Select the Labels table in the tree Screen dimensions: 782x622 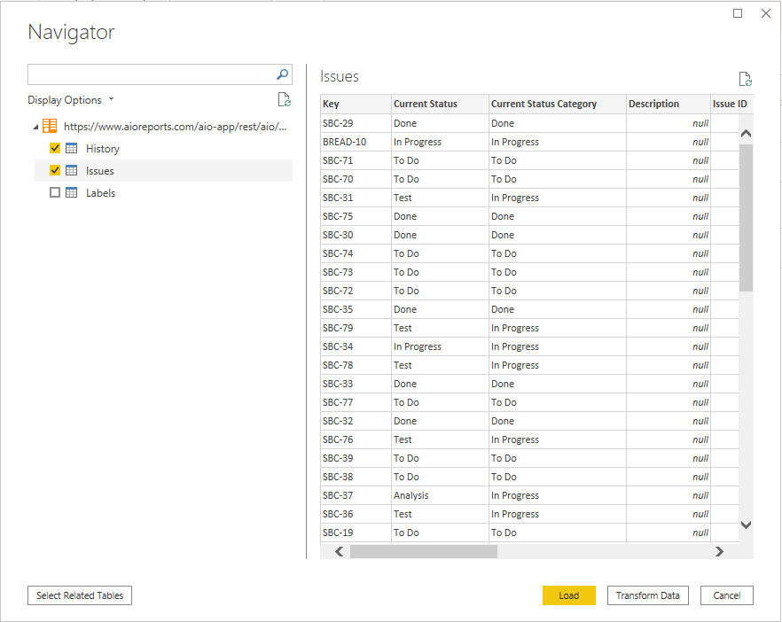click(100, 192)
